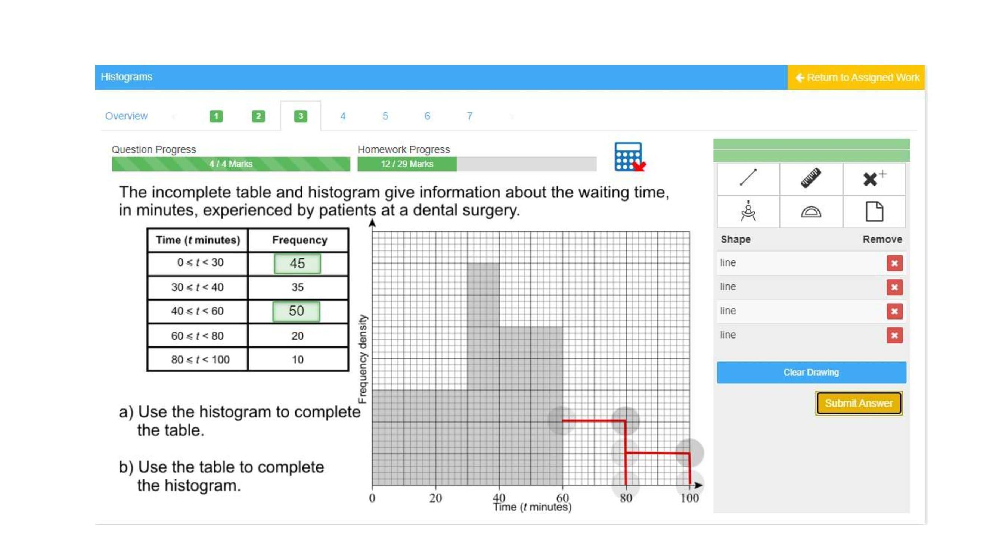Open the Overview tab
The image size is (996, 560).
pos(126,116)
